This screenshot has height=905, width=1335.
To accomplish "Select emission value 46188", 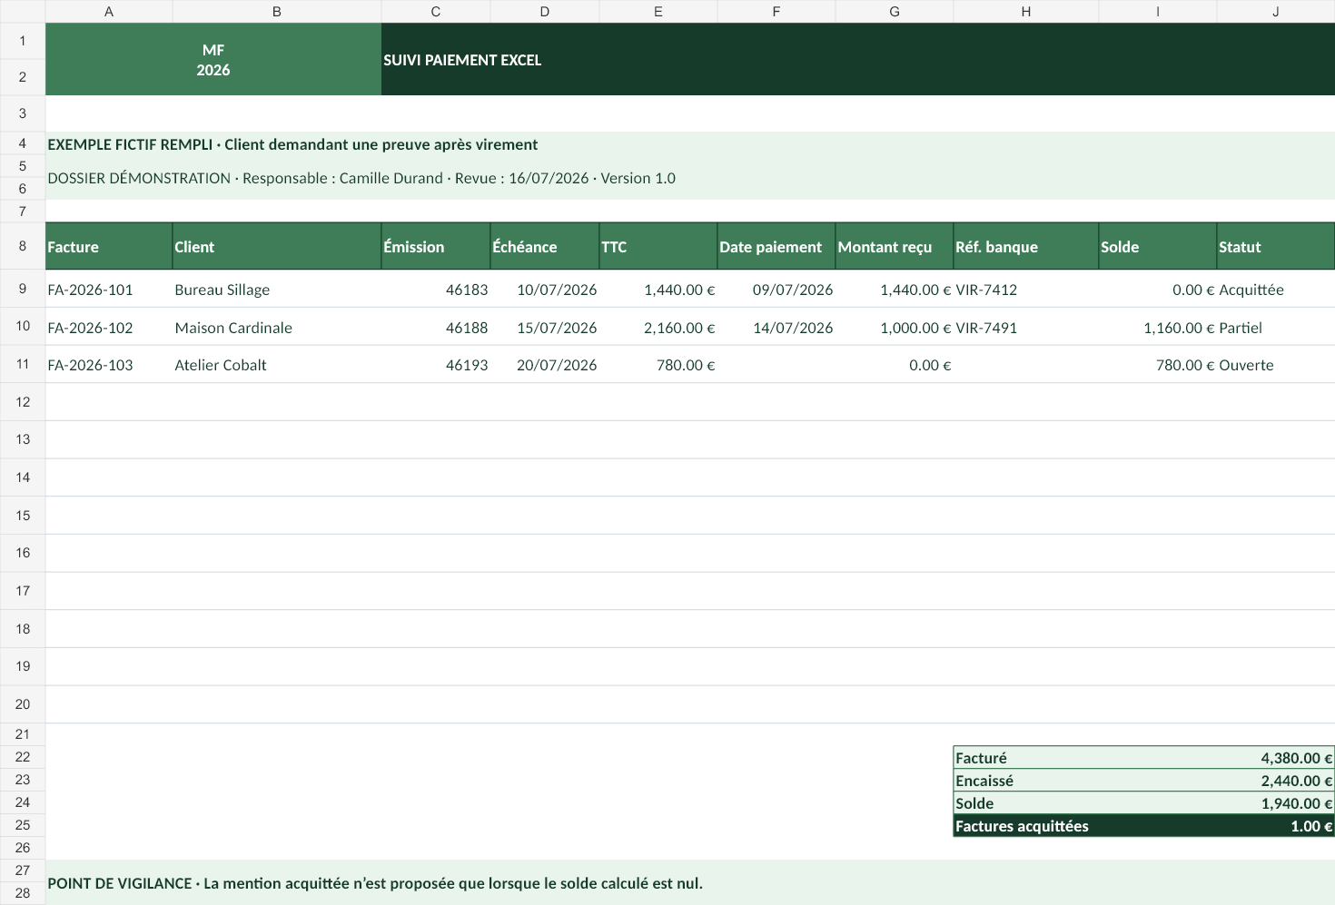I will 436,327.
